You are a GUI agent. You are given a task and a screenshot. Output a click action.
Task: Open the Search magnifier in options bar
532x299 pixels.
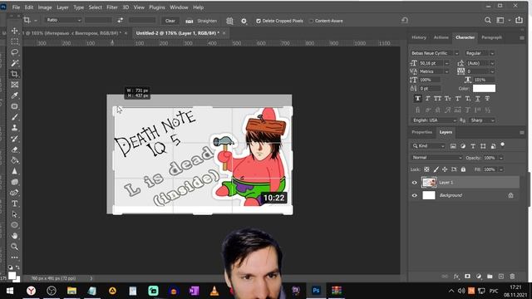(488, 20)
